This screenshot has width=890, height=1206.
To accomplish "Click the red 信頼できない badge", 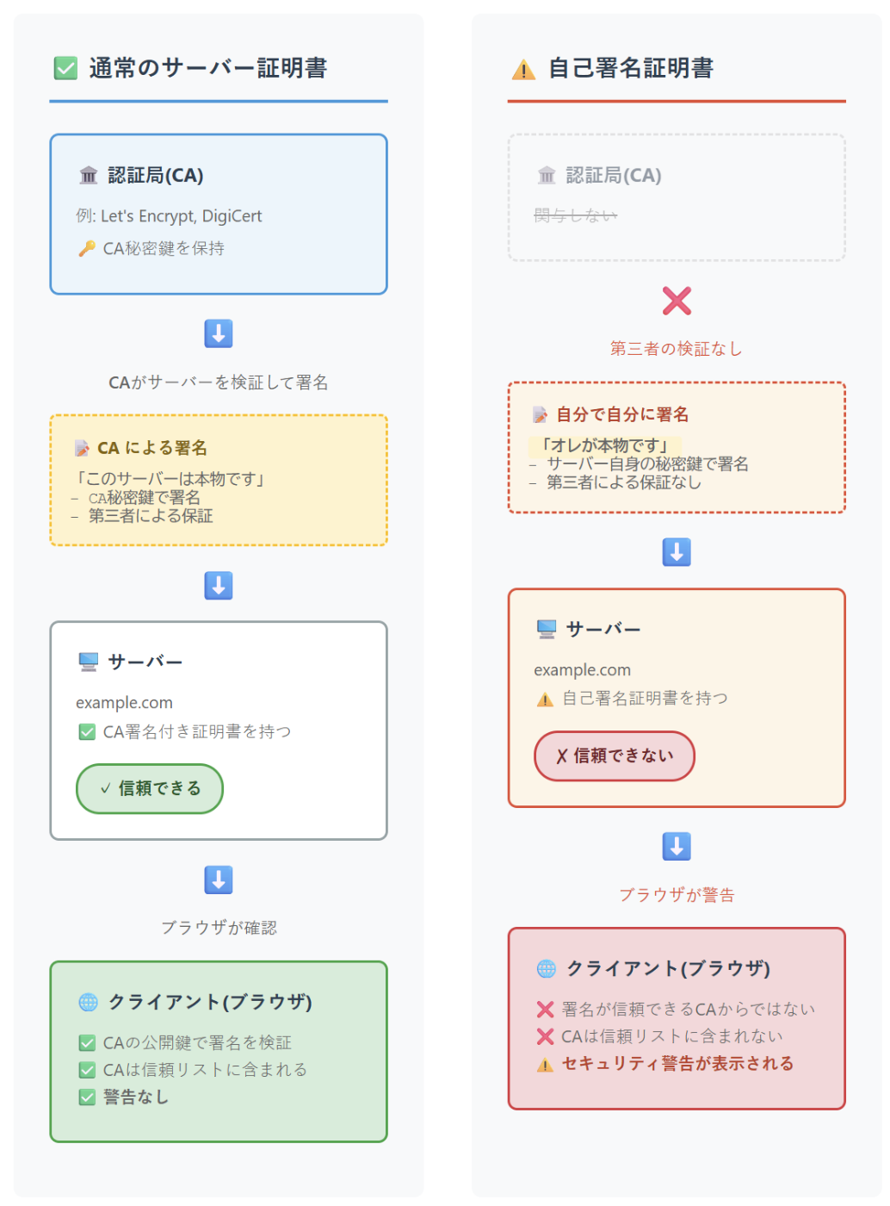I will tap(614, 755).
